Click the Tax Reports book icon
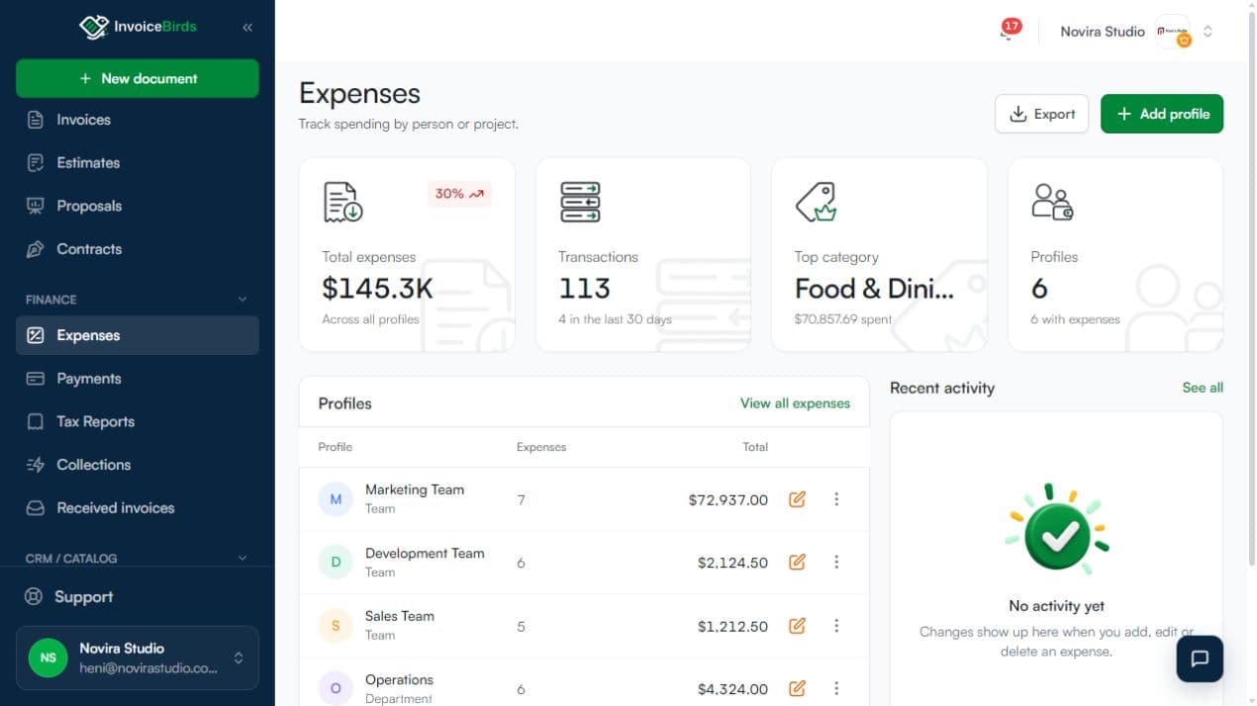 coord(36,421)
